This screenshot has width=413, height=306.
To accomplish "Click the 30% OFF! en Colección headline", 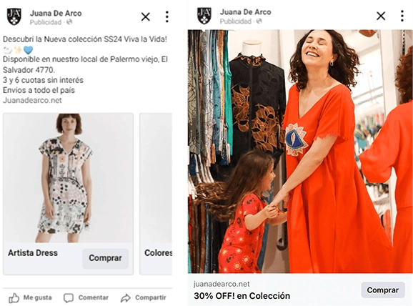I will point(242,296).
